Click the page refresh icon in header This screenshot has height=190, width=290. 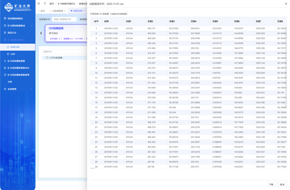pos(45,3)
